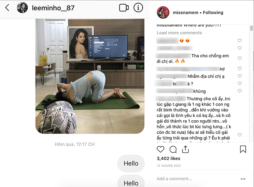254x187 pixels.
Task: Like the post with the heart icon
Action: tap(160, 149)
